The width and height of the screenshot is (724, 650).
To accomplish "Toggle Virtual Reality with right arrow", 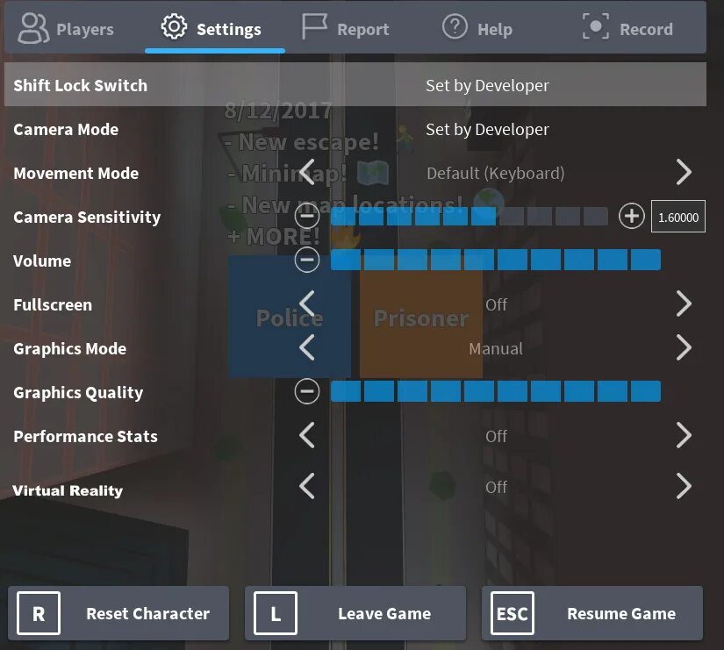I will (684, 486).
